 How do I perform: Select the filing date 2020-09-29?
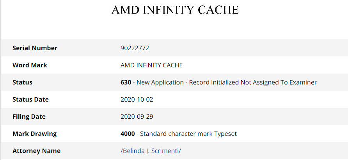tap(137, 116)
